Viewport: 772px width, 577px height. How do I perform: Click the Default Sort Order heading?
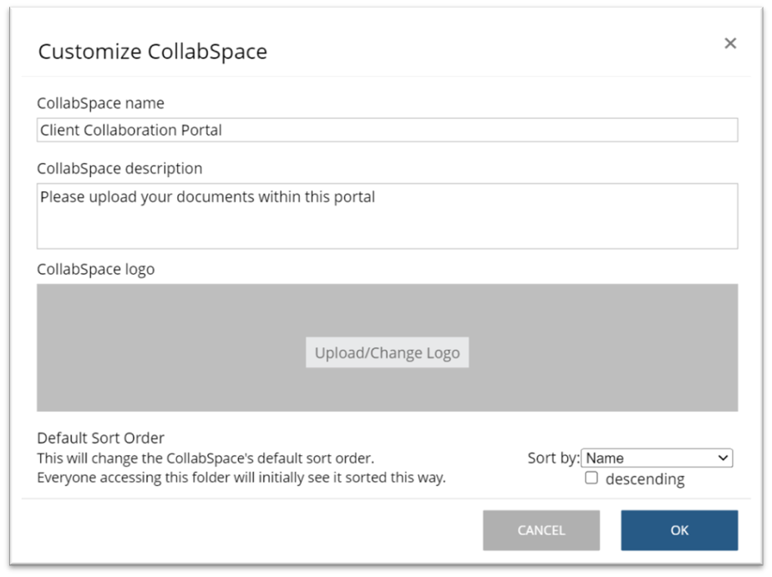click(100, 438)
